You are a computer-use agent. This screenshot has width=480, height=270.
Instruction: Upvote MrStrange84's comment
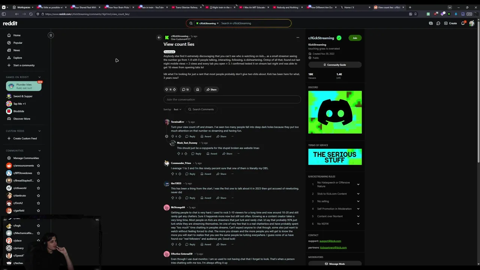click(x=172, y=244)
